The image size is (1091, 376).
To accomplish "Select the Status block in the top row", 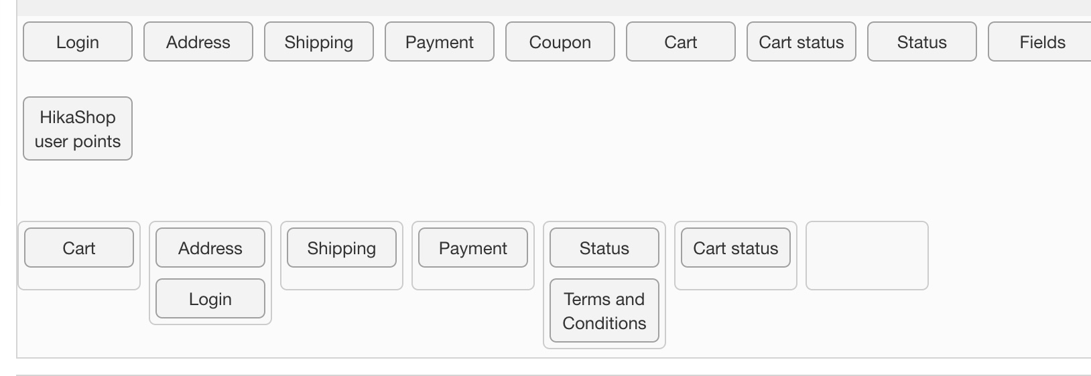I will coord(922,42).
